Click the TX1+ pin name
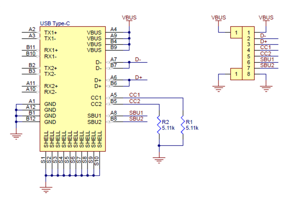 click(x=51, y=33)
